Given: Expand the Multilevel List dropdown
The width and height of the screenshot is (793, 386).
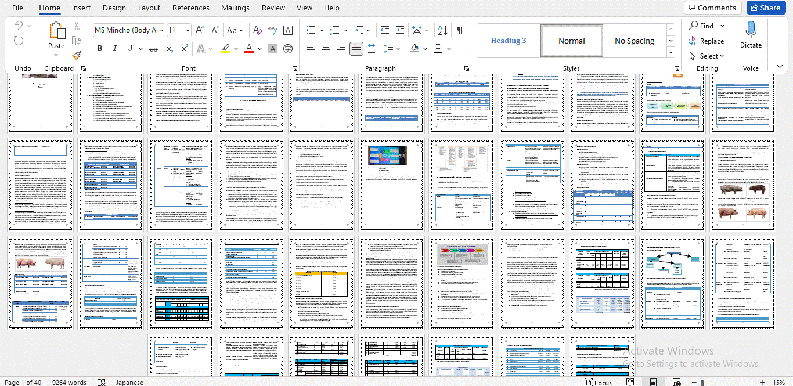Looking at the screenshot, I should coord(369,30).
